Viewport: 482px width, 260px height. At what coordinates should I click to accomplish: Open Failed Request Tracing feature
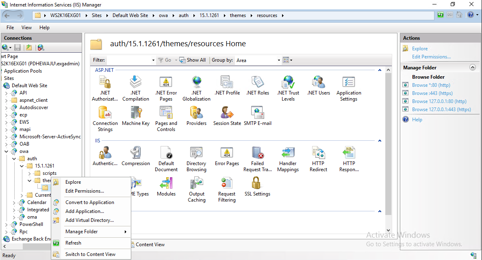point(258,159)
